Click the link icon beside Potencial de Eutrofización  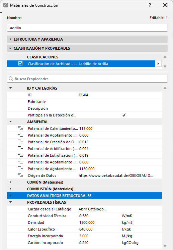pos(20,155)
